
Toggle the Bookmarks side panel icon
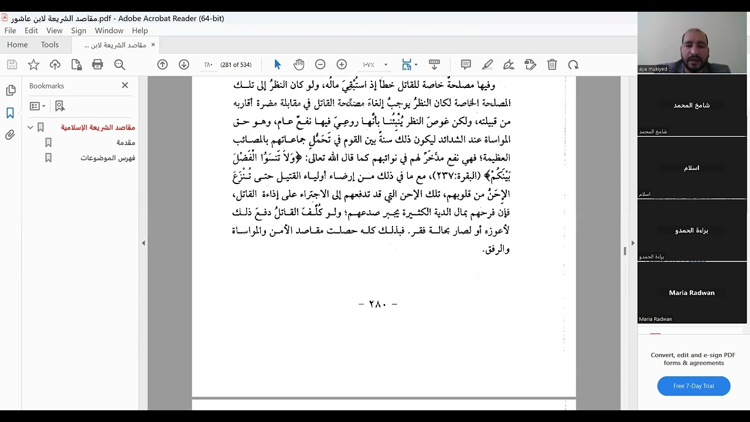click(x=11, y=113)
